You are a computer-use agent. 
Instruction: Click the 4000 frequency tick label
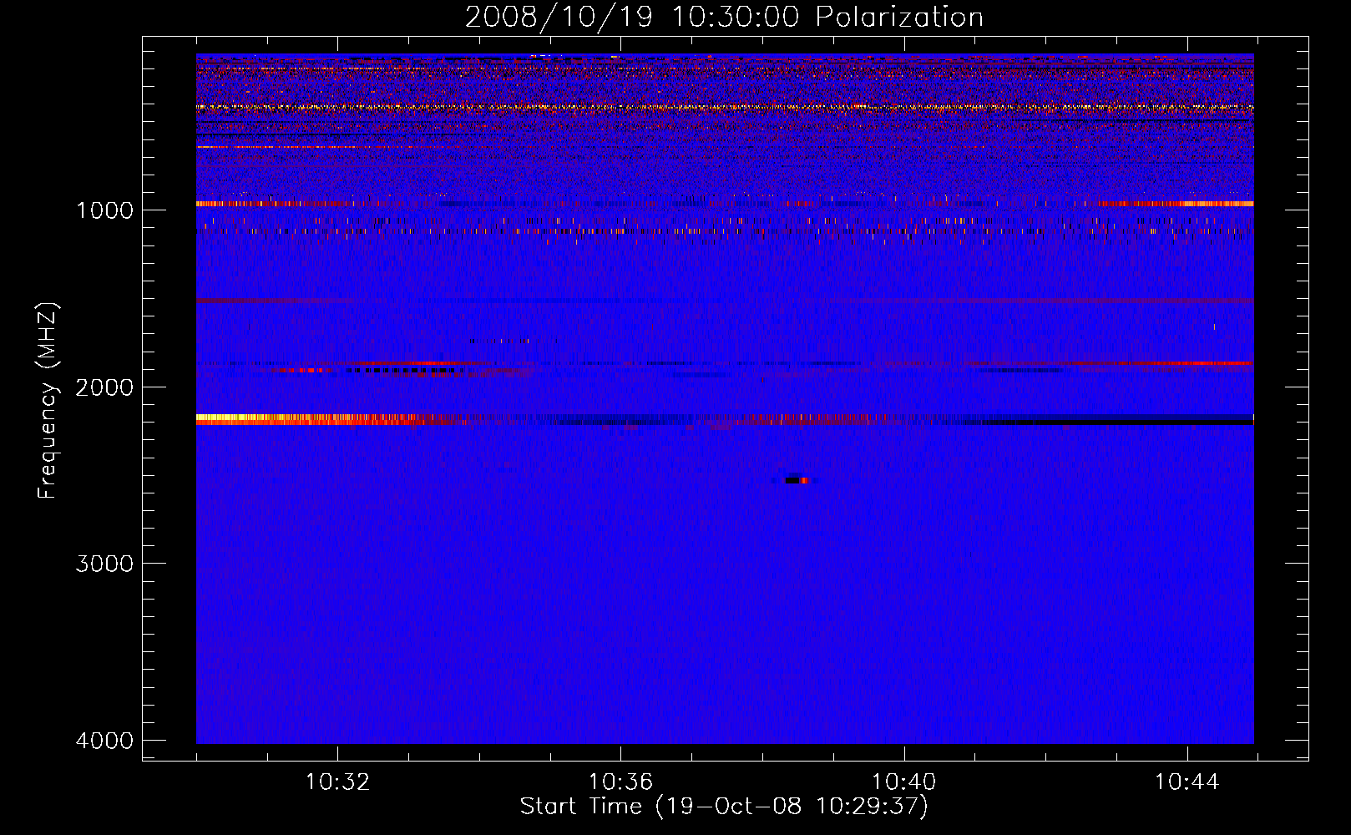[104, 741]
